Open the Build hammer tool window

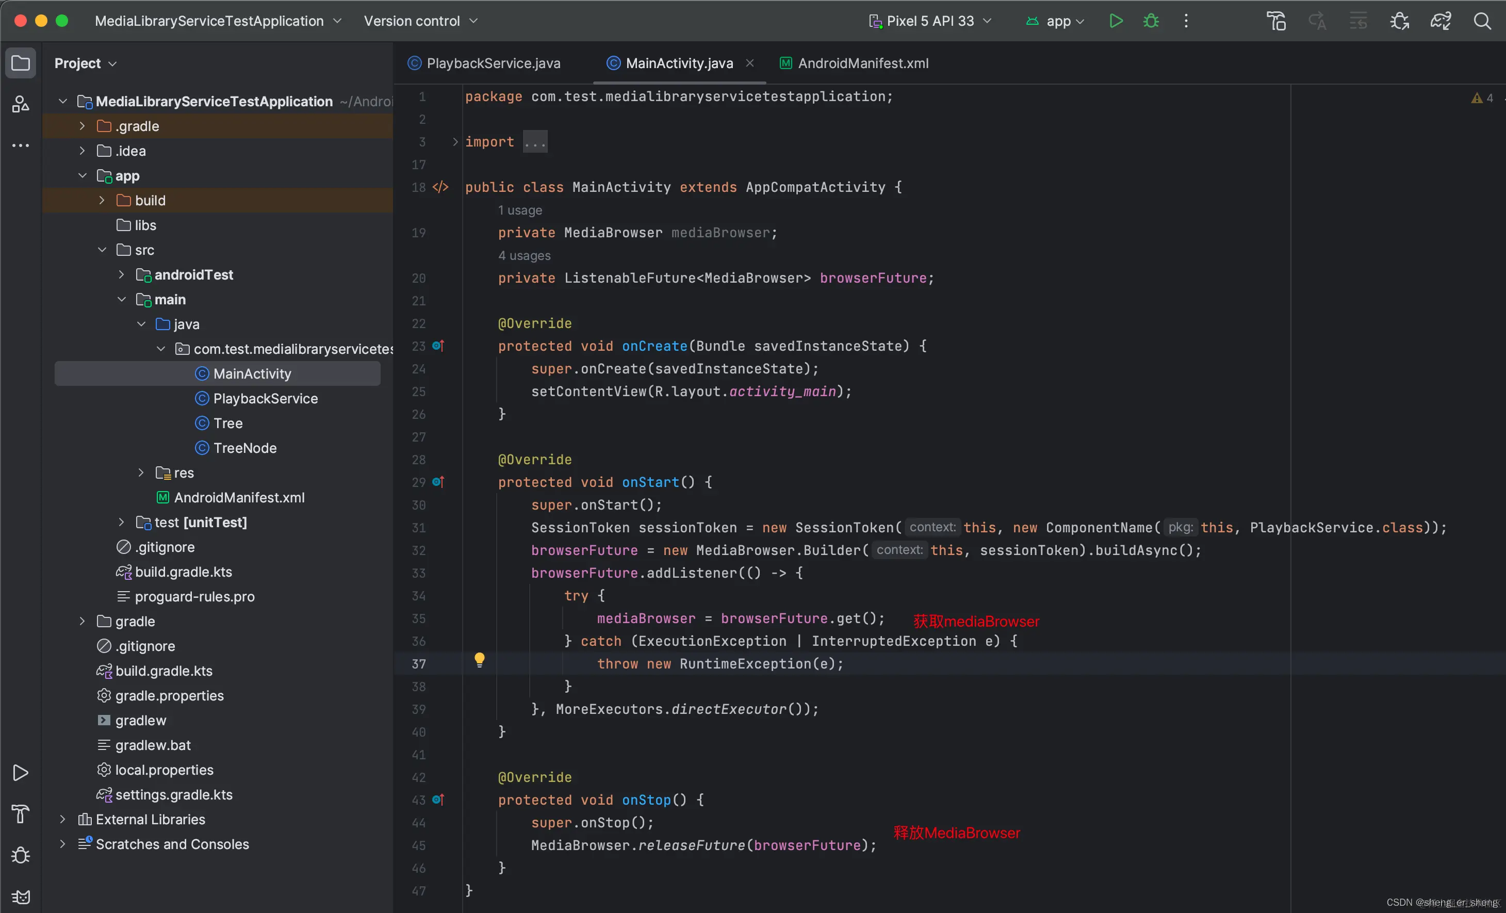click(x=20, y=814)
